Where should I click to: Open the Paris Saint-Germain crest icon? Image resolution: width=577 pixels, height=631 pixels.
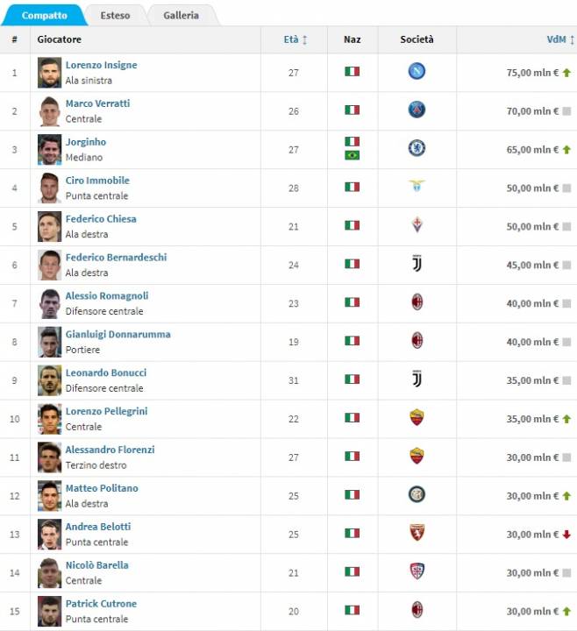click(x=417, y=110)
